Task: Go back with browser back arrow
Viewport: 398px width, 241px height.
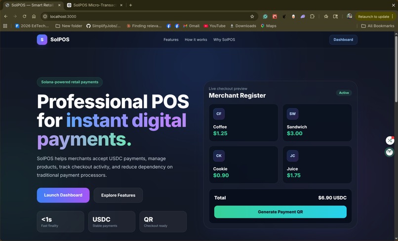Action: pos(6,16)
